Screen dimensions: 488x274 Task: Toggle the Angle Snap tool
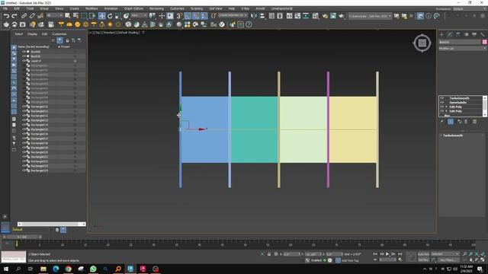pos(188,16)
